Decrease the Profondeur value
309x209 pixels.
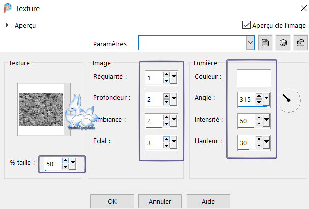[x=166, y=102]
